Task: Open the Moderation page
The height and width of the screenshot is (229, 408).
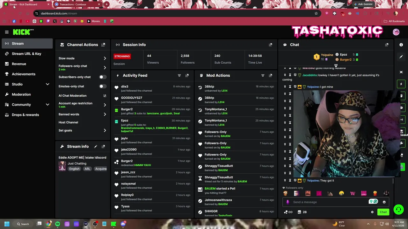Action: [x=27, y=94]
